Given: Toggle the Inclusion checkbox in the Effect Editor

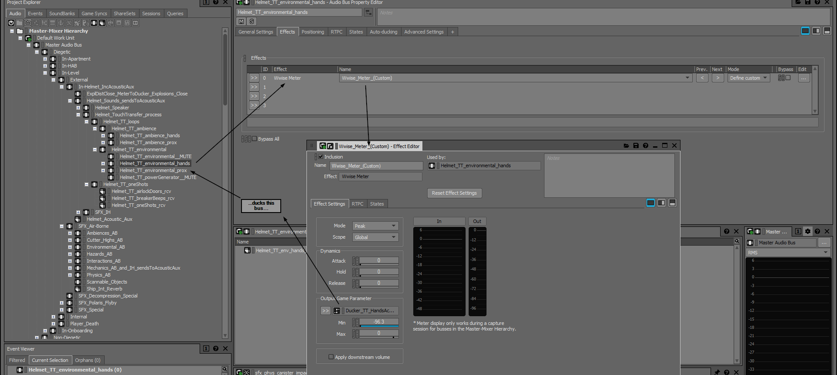Looking at the screenshot, I should pos(320,157).
